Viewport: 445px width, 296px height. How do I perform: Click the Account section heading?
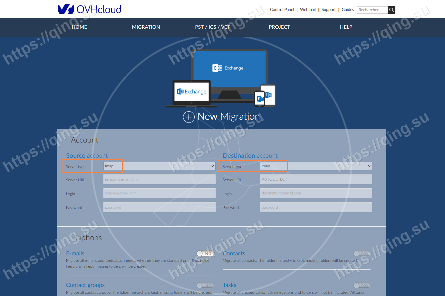click(x=84, y=140)
